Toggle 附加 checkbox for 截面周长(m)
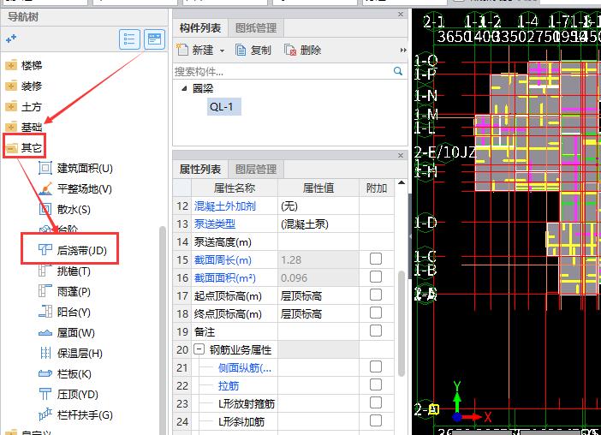Viewport: 601px width, 435px height. pyautogui.click(x=376, y=259)
